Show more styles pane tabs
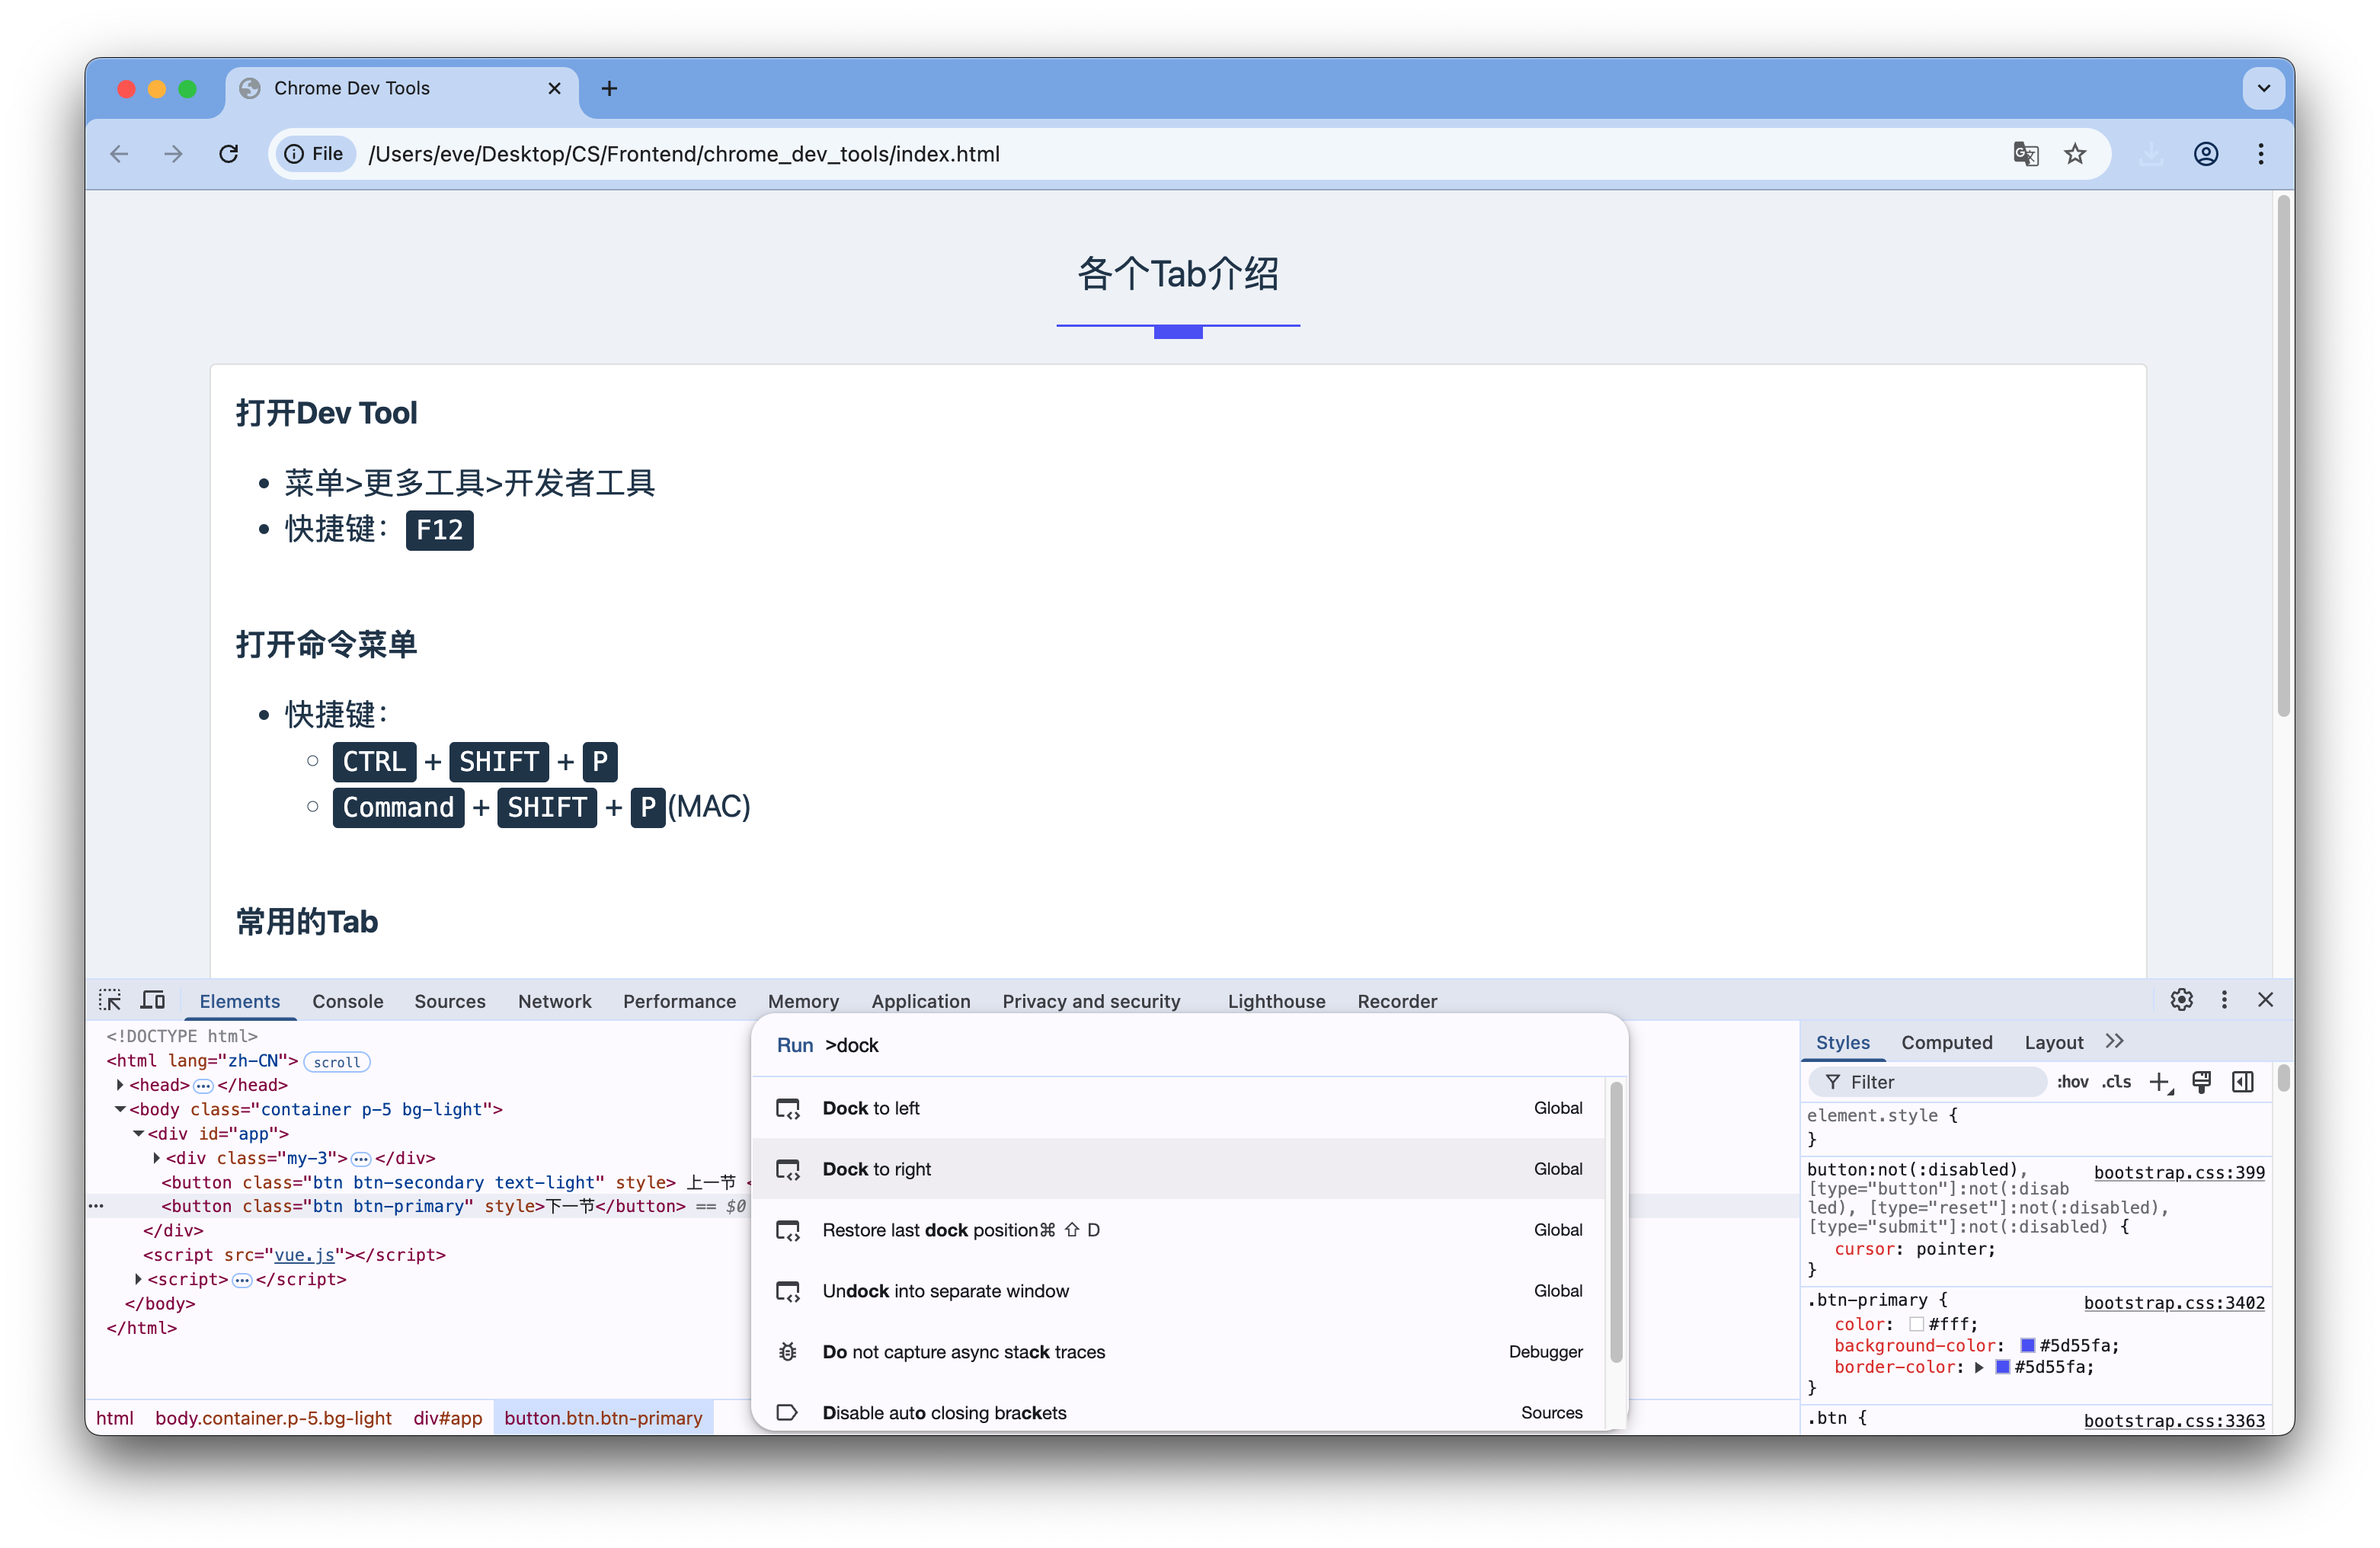2380x1548 pixels. [2114, 1041]
